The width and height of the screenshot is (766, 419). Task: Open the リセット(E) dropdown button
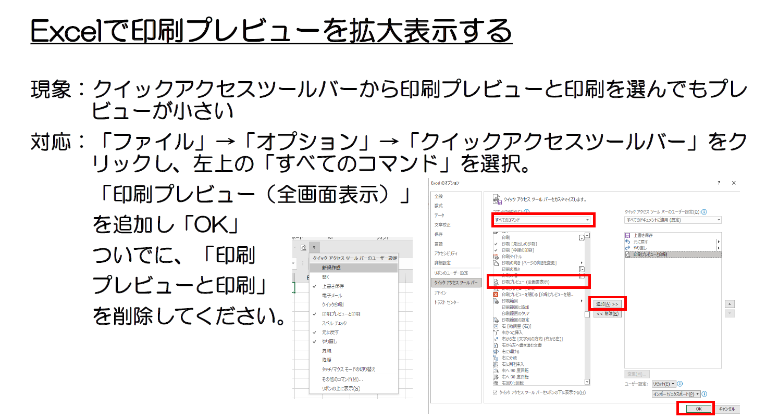click(663, 384)
